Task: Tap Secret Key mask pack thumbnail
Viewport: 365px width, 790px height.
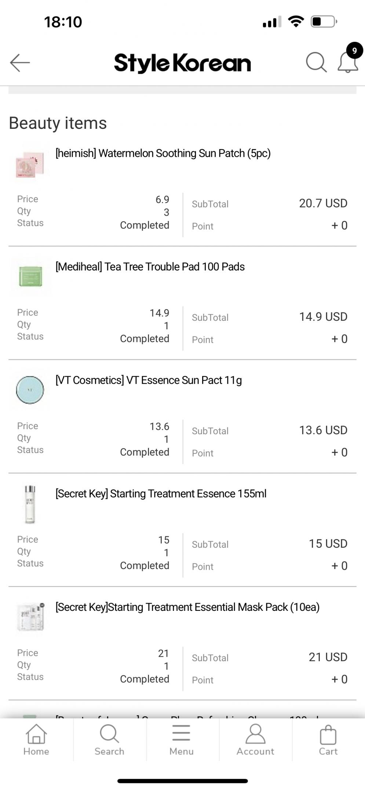Action: point(30,617)
